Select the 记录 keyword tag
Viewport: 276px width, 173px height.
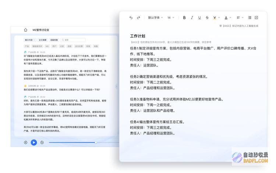coord(62,46)
